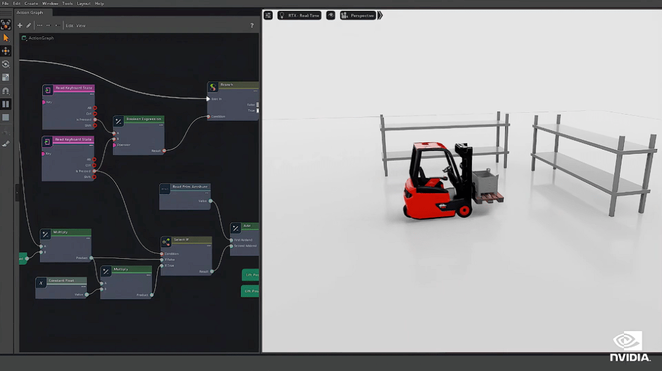
Task: Click the selection mode icon atop left toolbar
Action: click(6, 25)
